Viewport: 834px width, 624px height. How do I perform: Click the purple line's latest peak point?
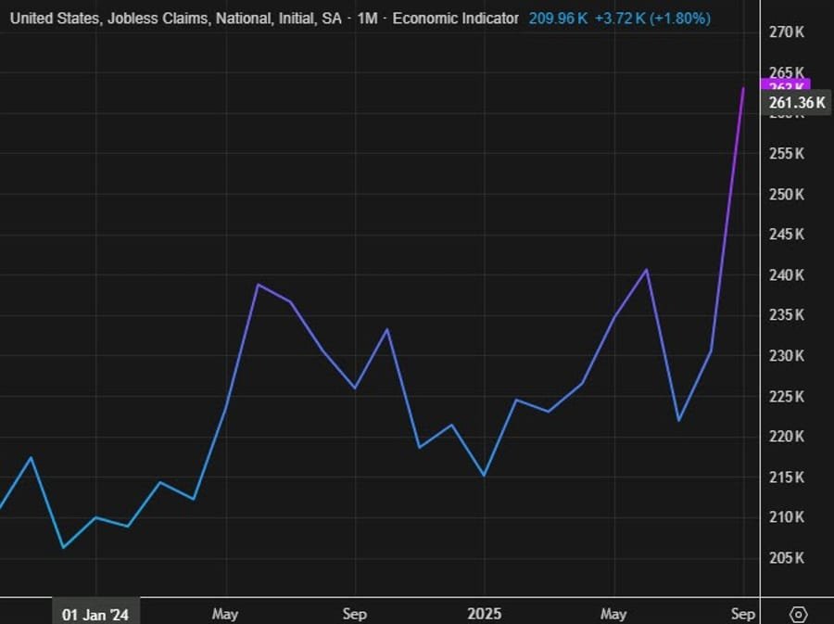(x=743, y=88)
